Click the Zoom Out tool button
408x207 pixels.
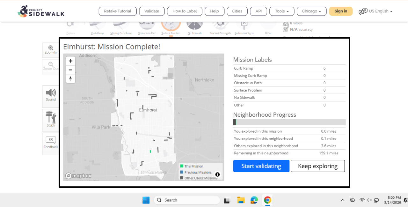[51, 66]
